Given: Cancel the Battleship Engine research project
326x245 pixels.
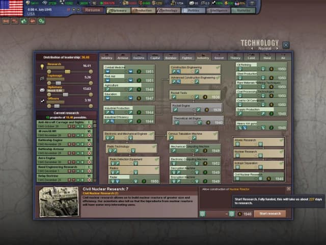Looking at the screenshot, I should click(90, 144).
